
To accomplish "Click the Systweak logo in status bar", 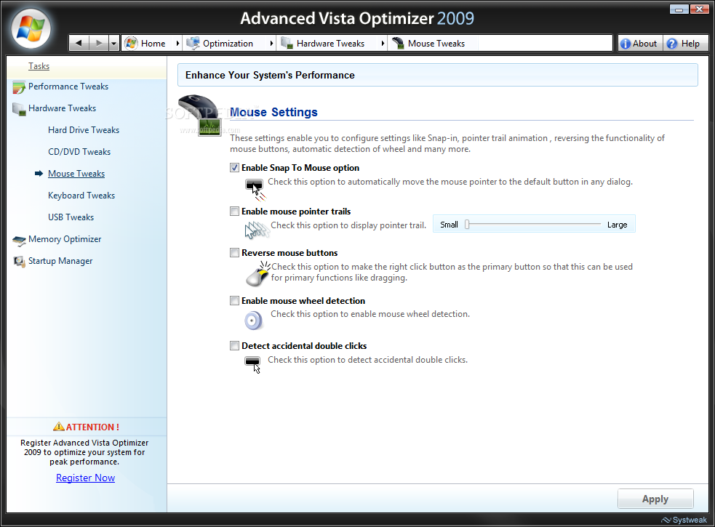I will 684,520.
